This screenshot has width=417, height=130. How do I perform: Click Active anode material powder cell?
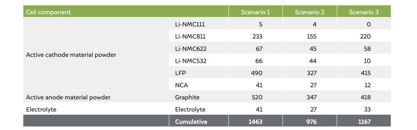point(68,97)
